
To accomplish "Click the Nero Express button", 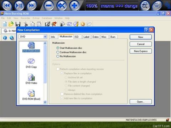I will pyautogui.click(x=141, y=51).
